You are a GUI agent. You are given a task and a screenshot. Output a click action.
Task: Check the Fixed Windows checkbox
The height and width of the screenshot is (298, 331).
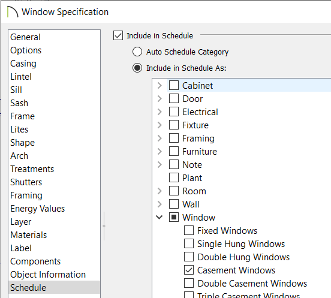tap(189, 230)
